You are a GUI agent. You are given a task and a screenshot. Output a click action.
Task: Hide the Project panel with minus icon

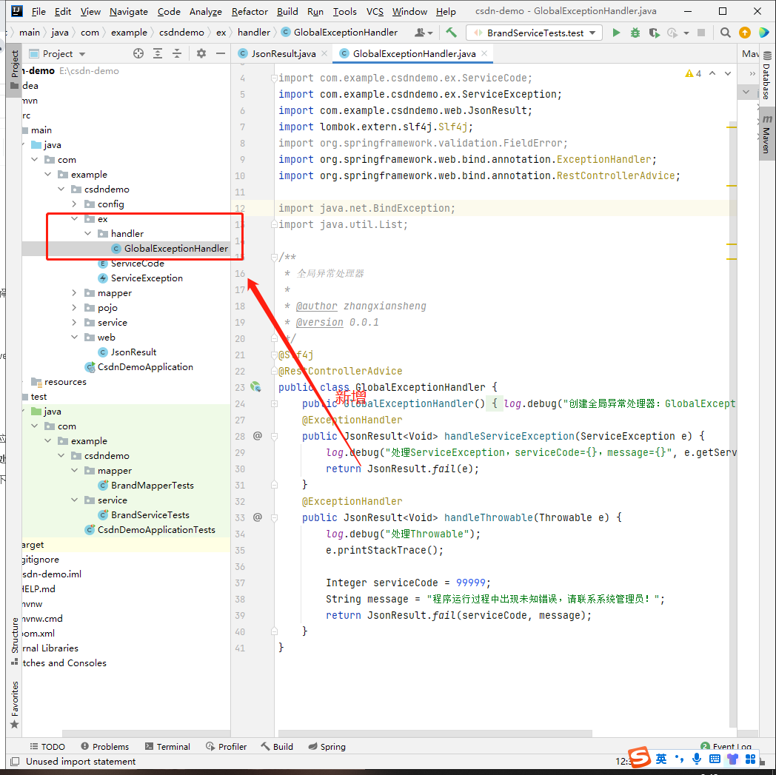point(221,53)
